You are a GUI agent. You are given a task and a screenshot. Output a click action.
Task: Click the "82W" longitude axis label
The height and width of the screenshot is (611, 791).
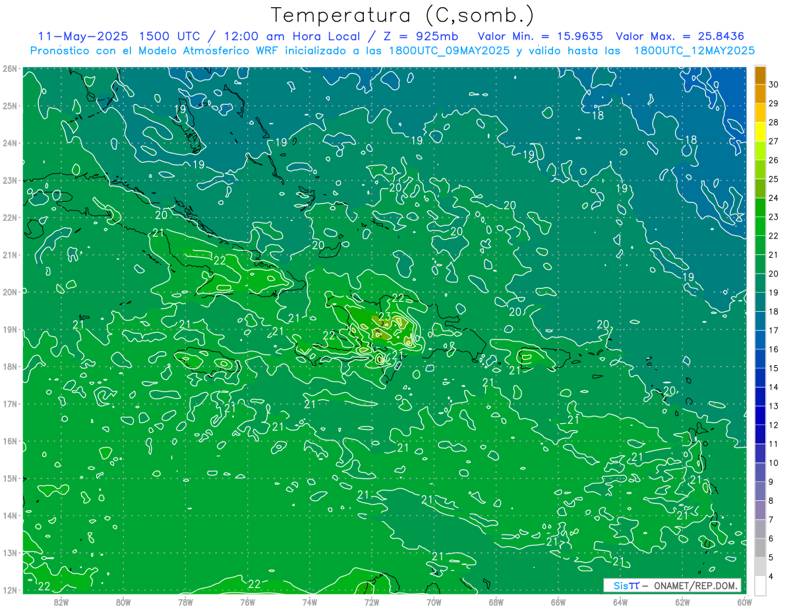pos(61,601)
